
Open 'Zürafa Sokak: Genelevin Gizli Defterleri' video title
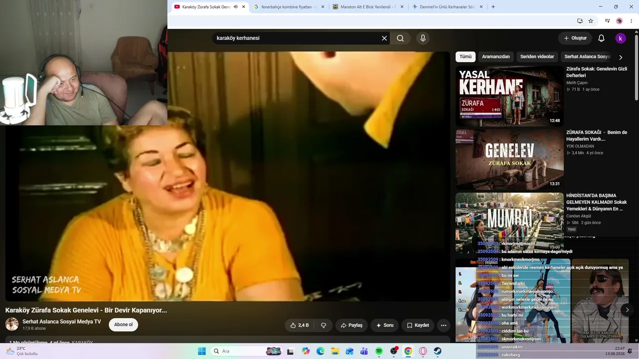pyautogui.click(x=597, y=72)
